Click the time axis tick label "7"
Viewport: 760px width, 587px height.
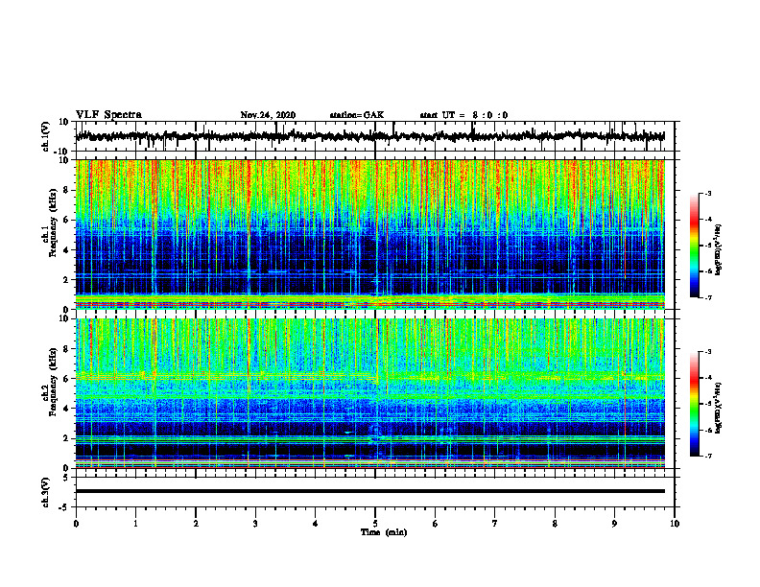495,524
